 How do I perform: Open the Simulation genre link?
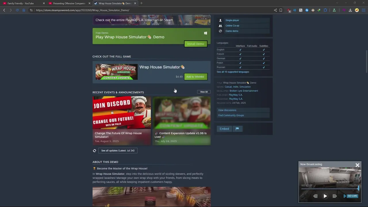[245, 87]
